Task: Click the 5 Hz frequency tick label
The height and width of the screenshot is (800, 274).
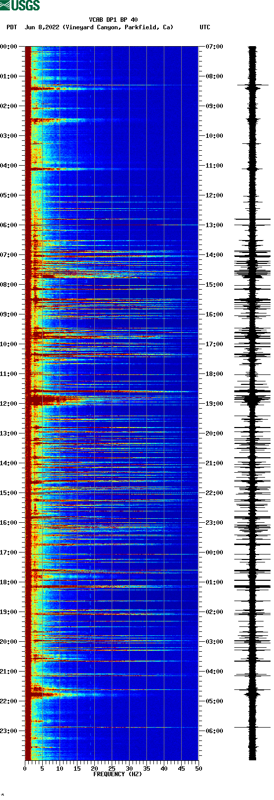Action: (x=42, y=769)
